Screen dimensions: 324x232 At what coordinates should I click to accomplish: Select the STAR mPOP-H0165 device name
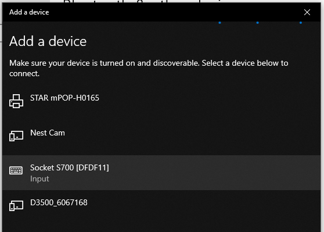(x=64, y=98)
